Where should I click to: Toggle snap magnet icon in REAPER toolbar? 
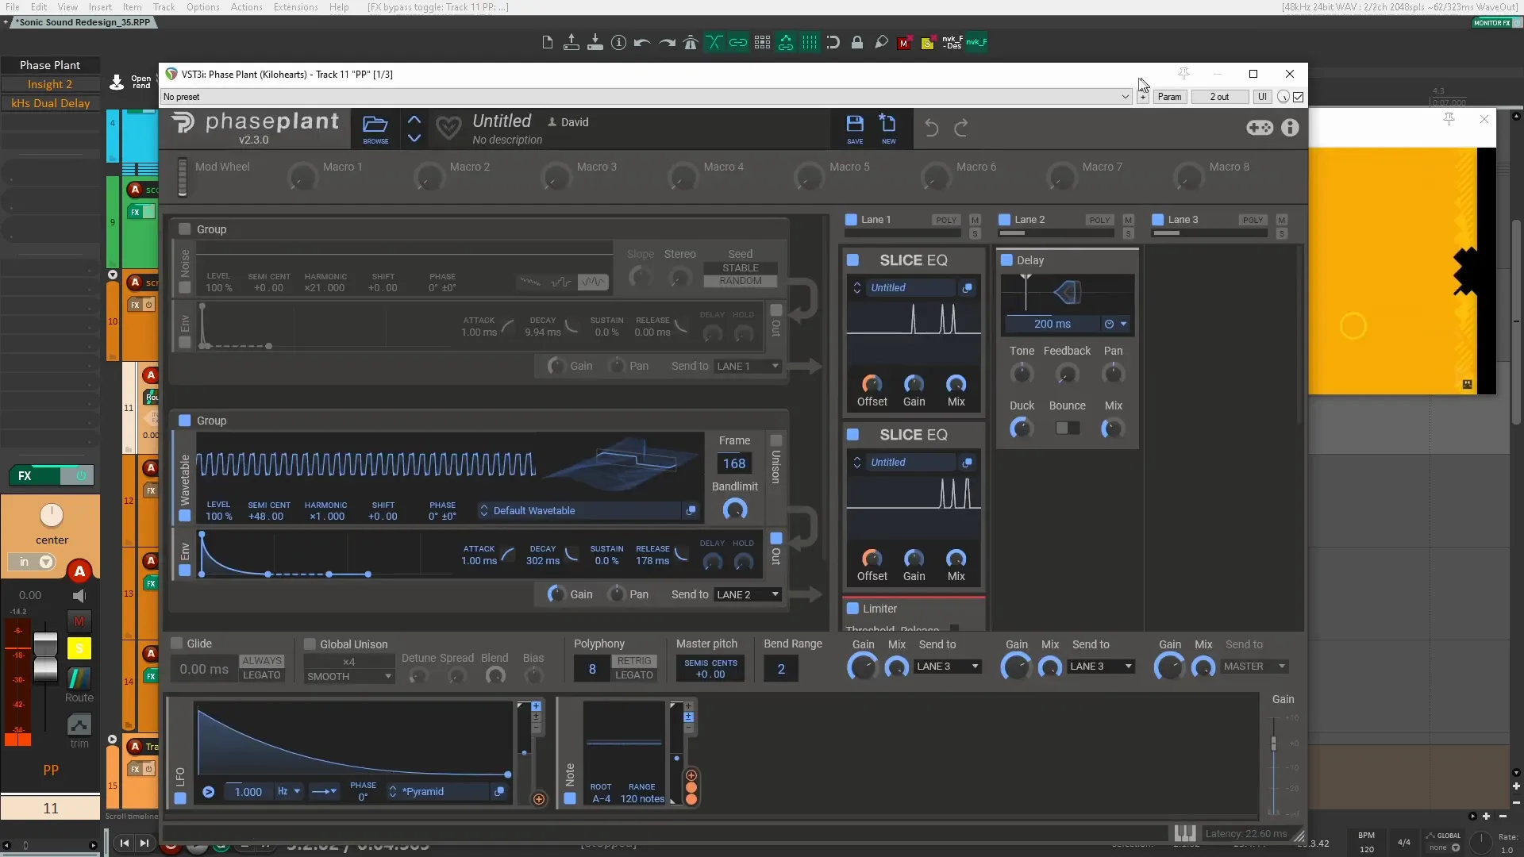click(x=833, y=43)
